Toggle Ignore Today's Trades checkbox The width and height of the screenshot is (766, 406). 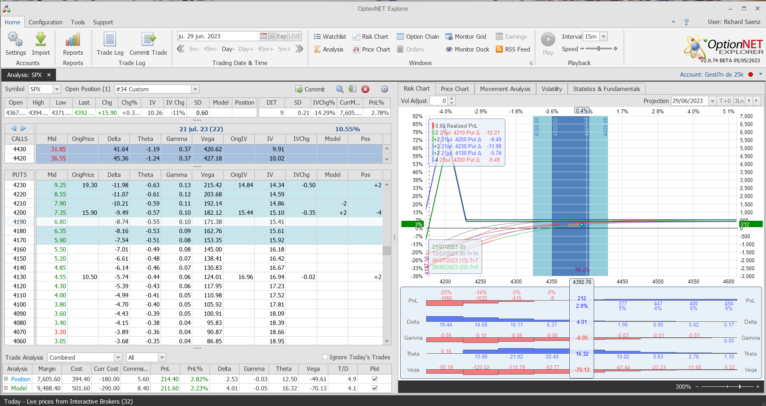click(x=325, y=357)
